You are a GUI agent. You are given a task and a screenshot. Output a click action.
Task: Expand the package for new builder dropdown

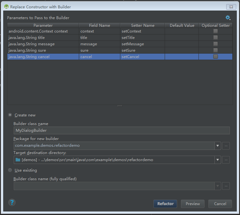point(218,146)
